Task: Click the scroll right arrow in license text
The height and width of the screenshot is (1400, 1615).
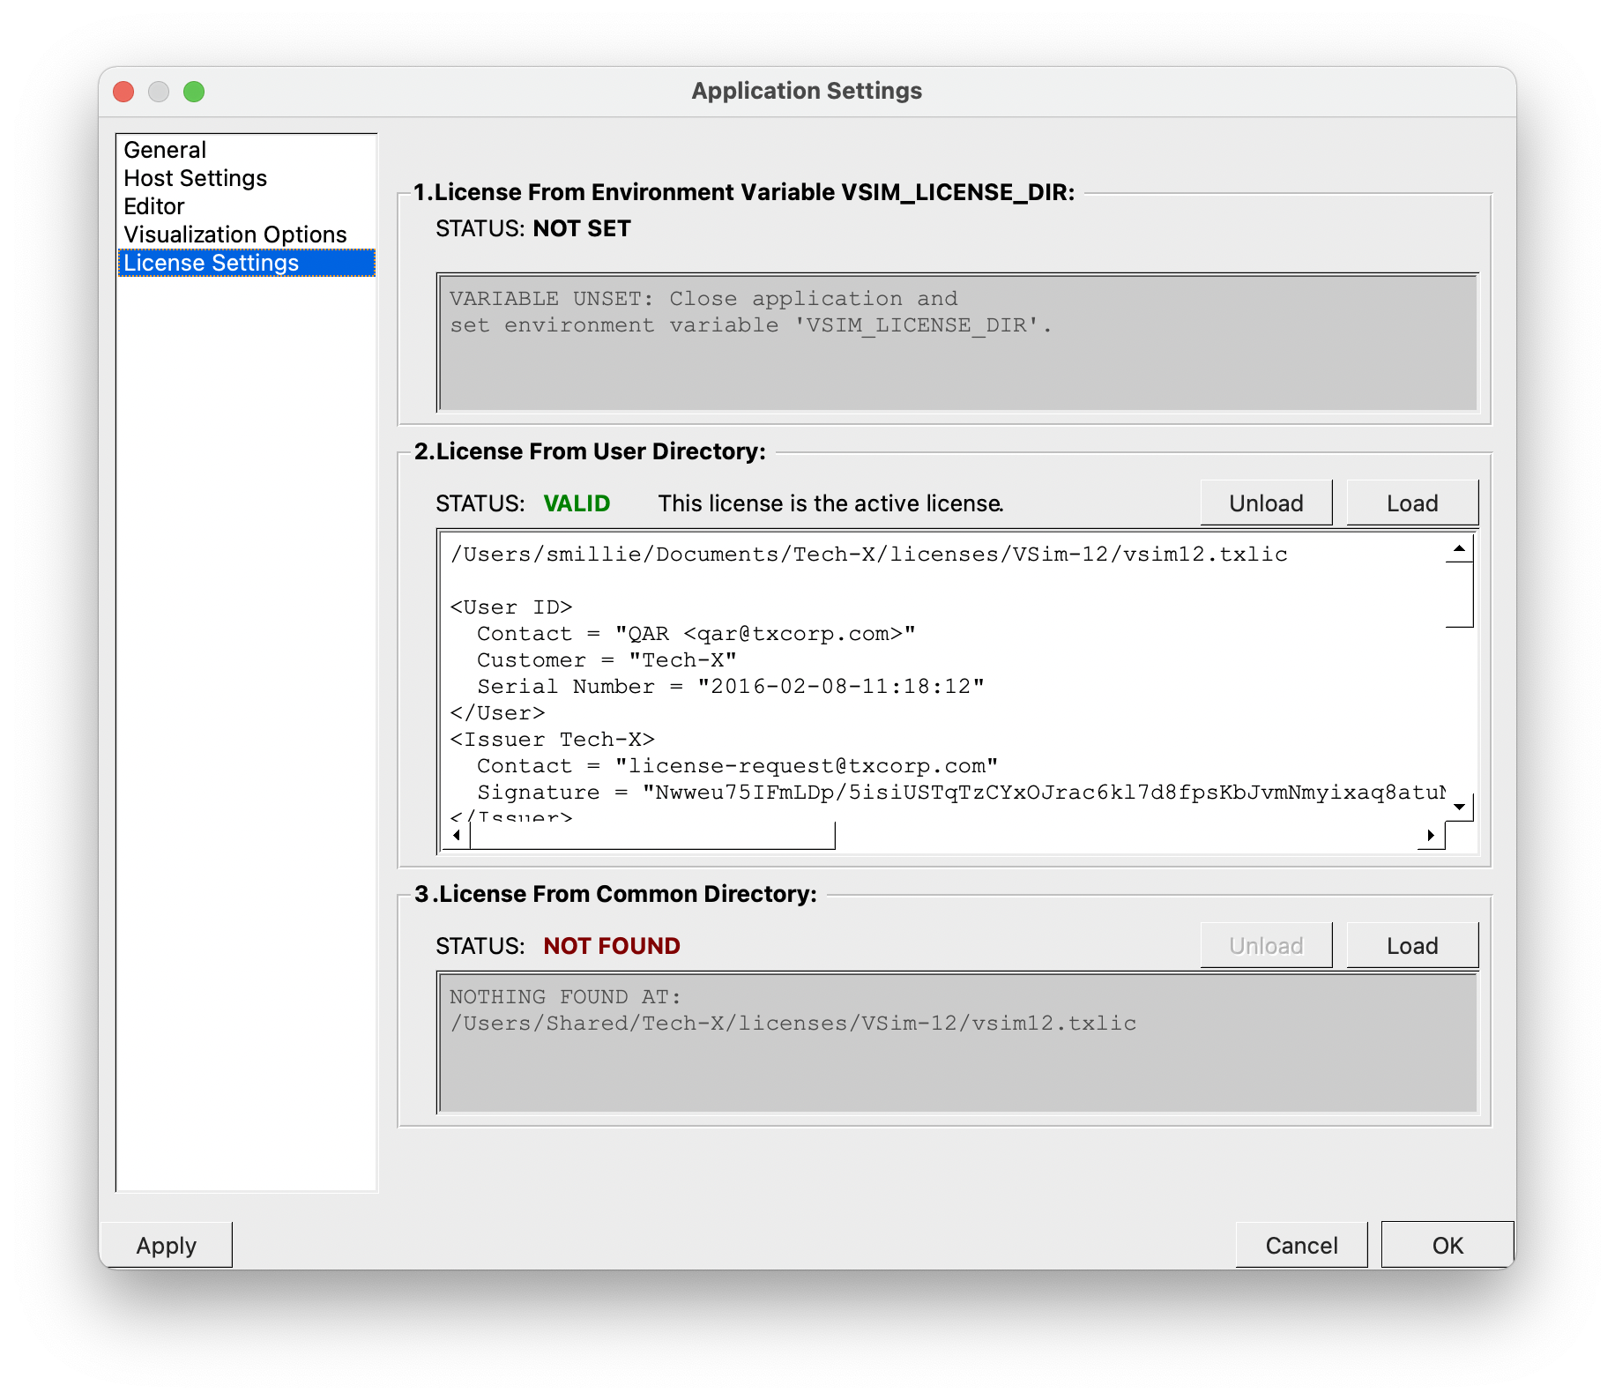Action: (1432, 835)
